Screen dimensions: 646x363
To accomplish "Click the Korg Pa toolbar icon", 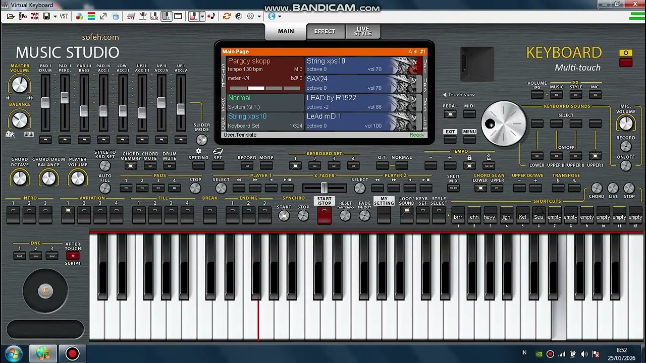I will pyautogui.click(x=23, y=16).
